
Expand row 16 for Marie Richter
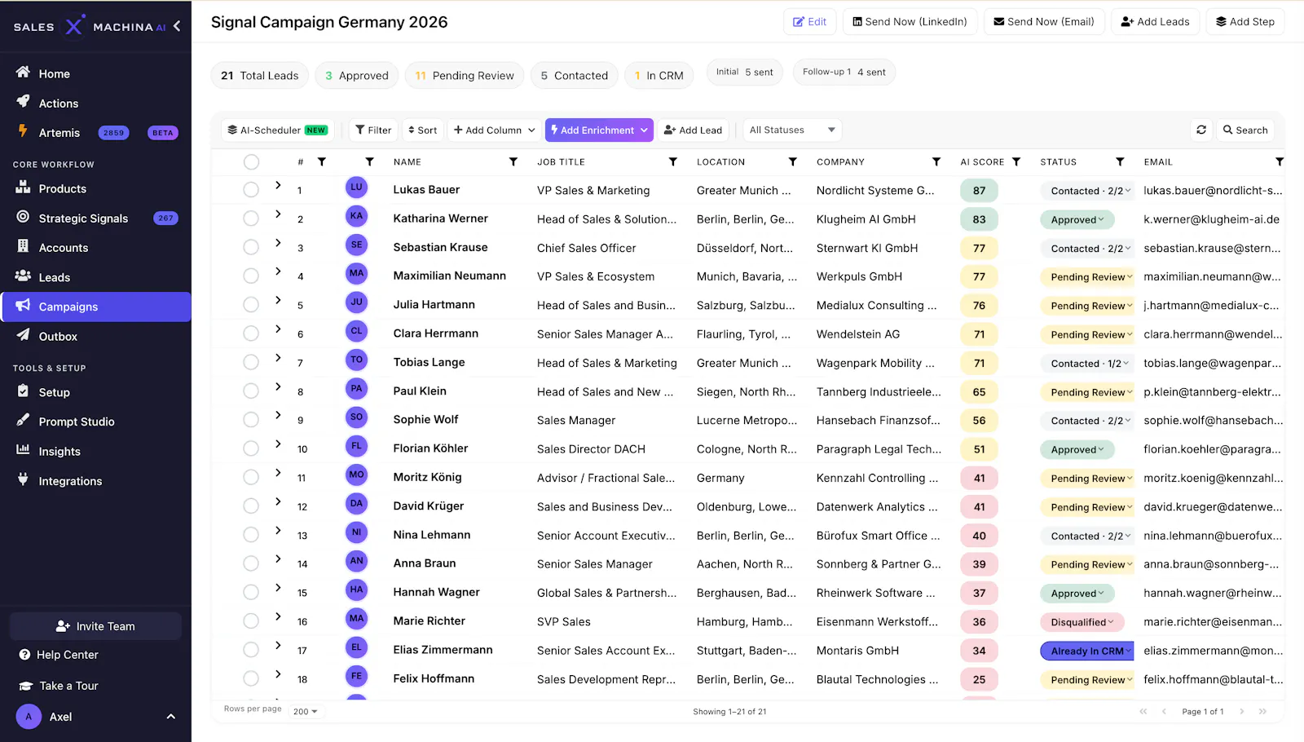(x=278, y=616)
